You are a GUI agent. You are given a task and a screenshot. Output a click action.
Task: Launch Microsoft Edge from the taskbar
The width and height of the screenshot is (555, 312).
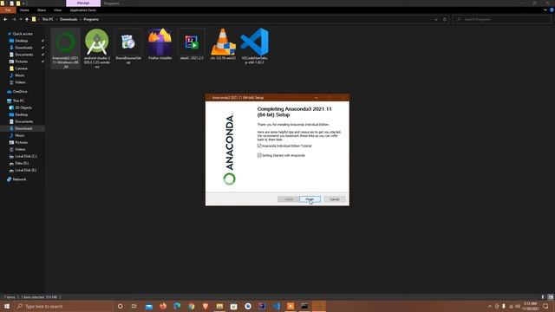(177, 306)
